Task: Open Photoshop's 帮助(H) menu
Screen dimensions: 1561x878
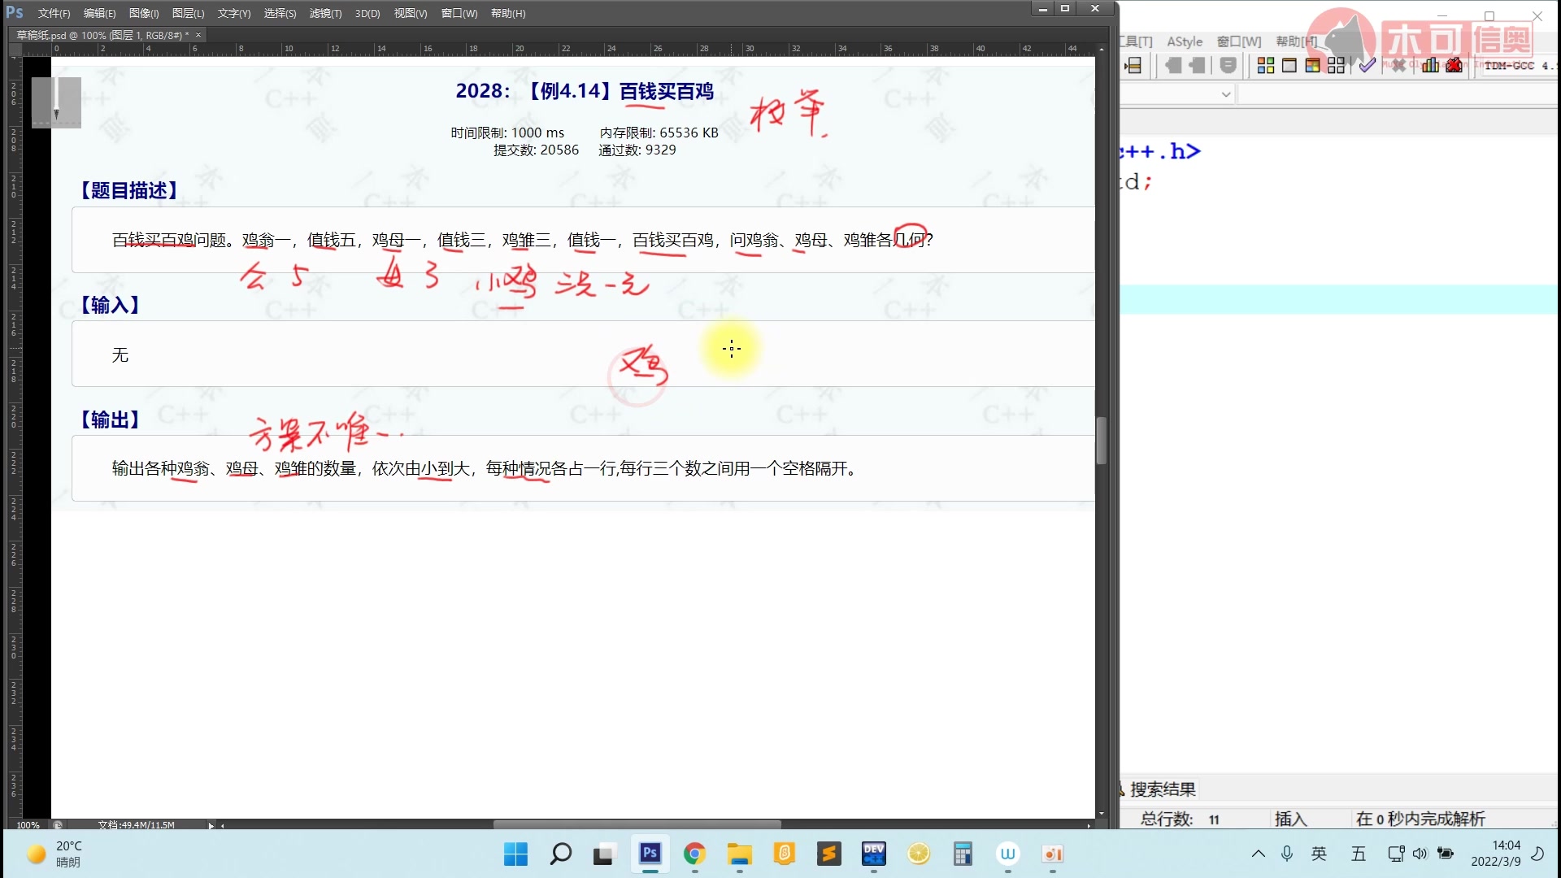Action: pos(508,13)
